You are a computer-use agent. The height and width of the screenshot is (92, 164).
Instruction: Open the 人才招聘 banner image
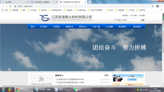(128, 78)
